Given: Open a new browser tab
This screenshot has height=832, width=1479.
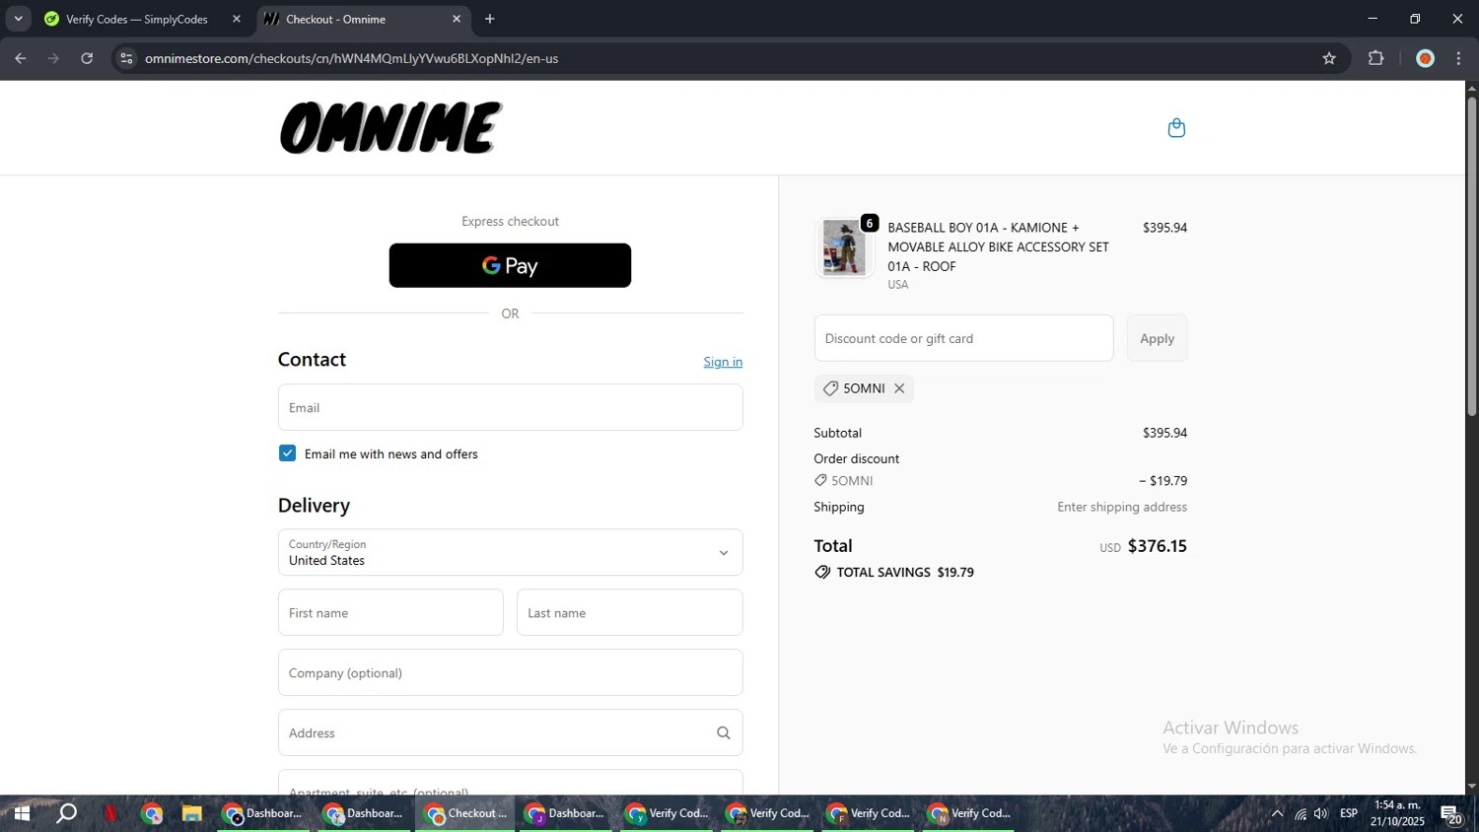Looking at the screenshot, I should tap(490, 19).
